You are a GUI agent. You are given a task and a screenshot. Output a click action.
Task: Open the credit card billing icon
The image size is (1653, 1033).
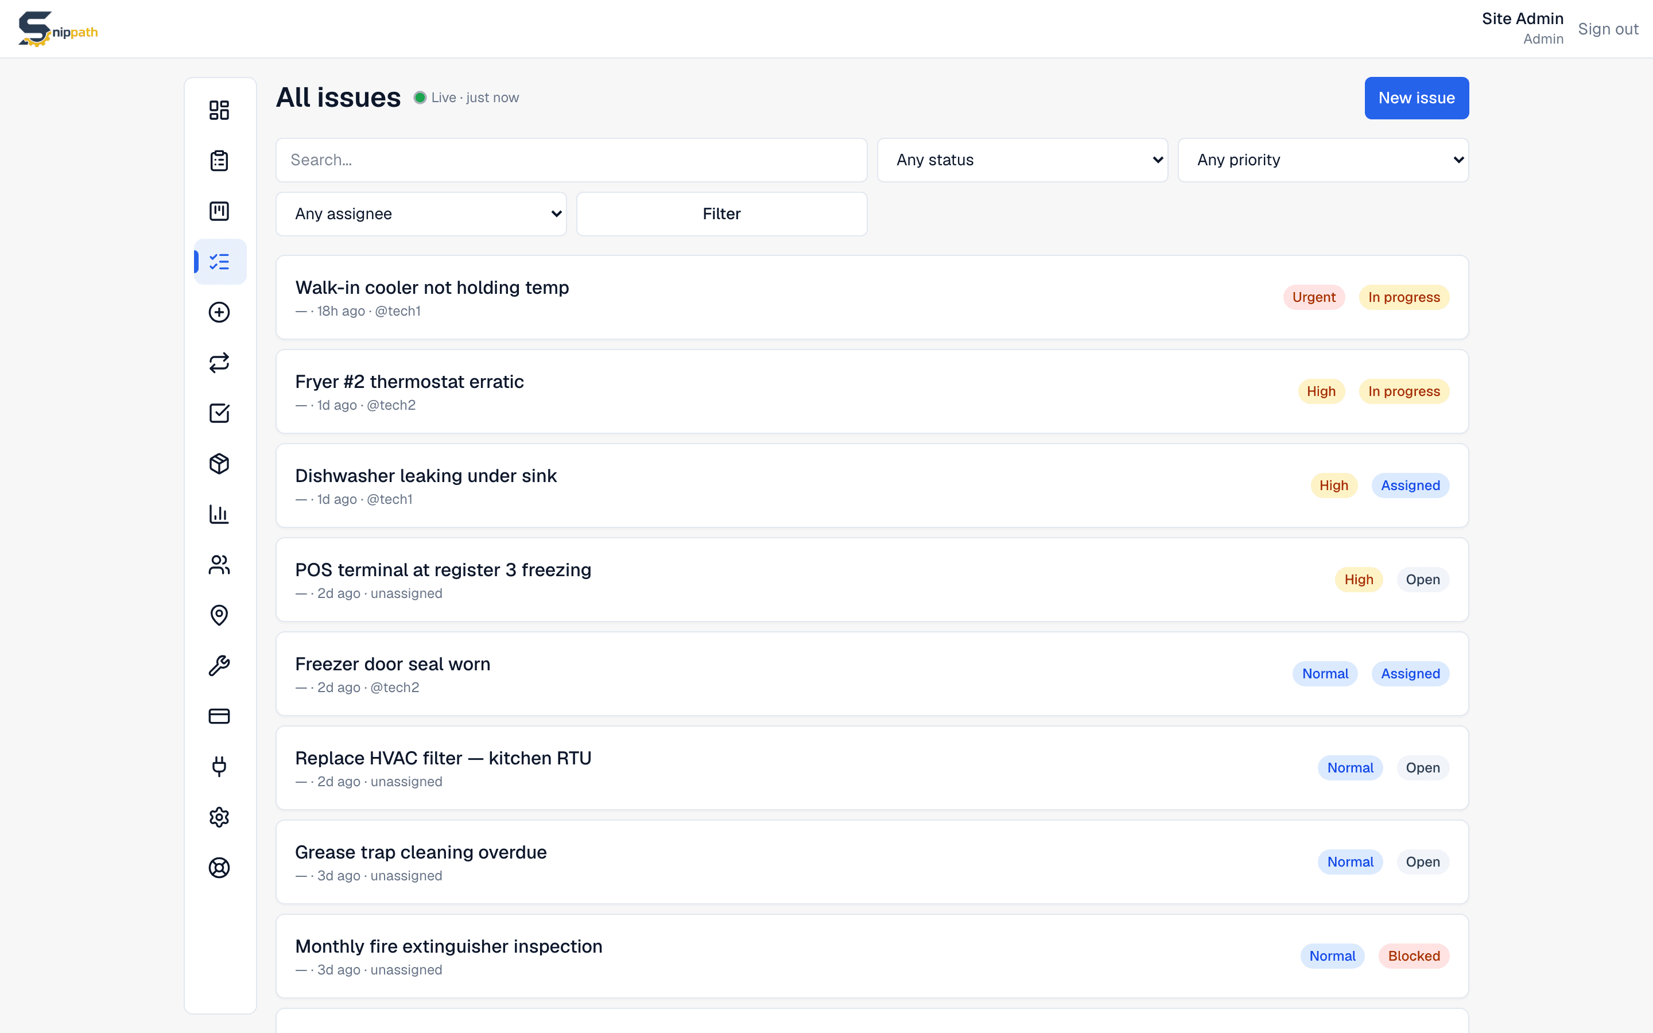tap(219, 716)
